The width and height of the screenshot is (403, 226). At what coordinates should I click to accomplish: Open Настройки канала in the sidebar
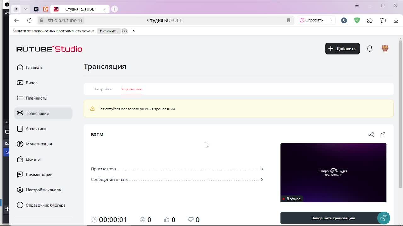[43, 190]
